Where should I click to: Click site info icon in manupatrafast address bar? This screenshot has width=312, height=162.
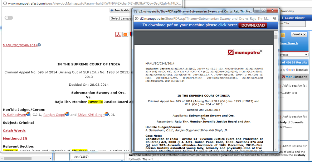[5, 3]
